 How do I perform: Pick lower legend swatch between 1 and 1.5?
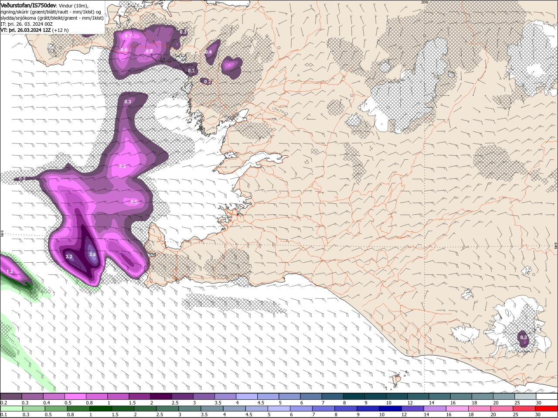pyautogui.click(x=101, y=409)
